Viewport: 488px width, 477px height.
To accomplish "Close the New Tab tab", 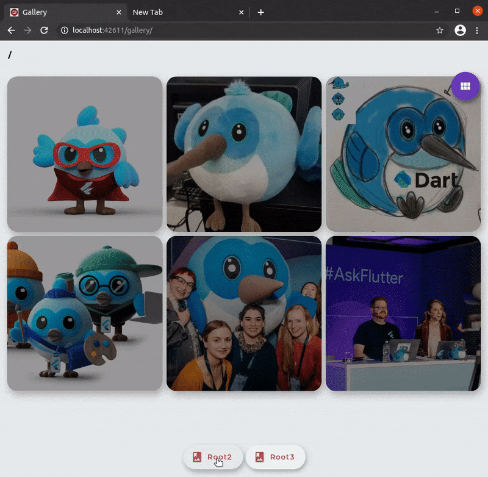I will 241,12.
